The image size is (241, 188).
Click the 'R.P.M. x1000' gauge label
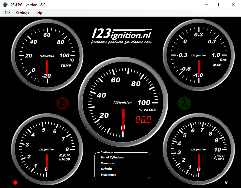pyautogui.click(x=64, y=157)
